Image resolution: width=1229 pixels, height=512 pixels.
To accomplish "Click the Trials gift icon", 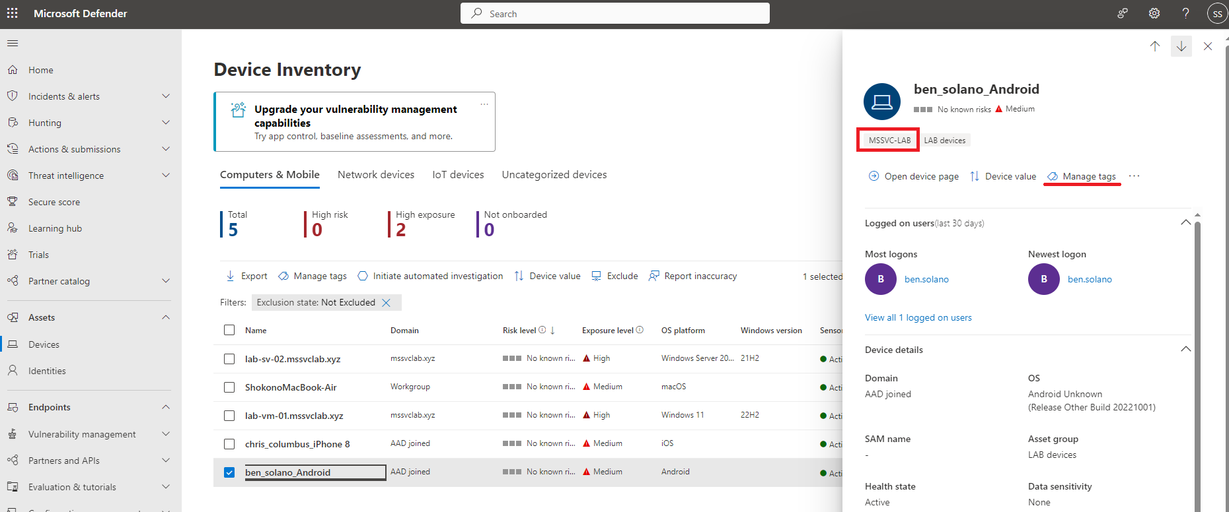I will tap(13, 255).
